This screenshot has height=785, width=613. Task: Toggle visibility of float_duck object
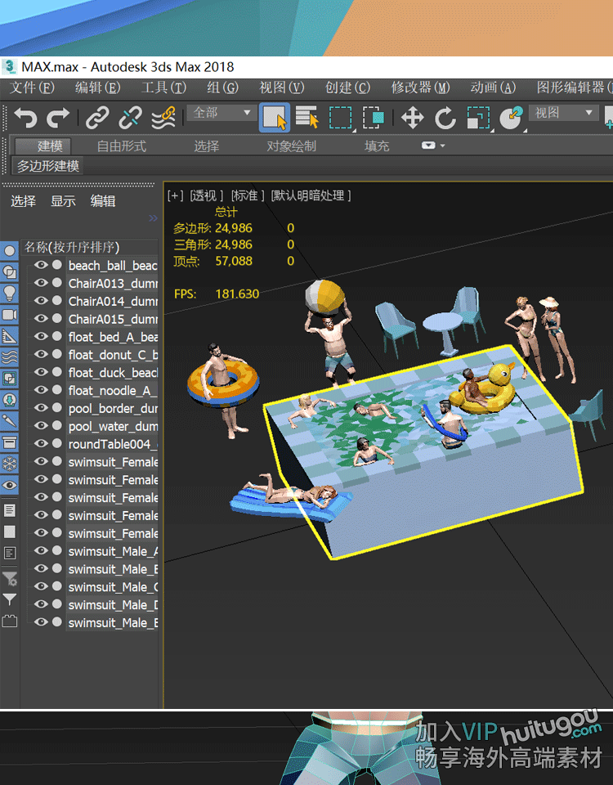click(40, 372)
